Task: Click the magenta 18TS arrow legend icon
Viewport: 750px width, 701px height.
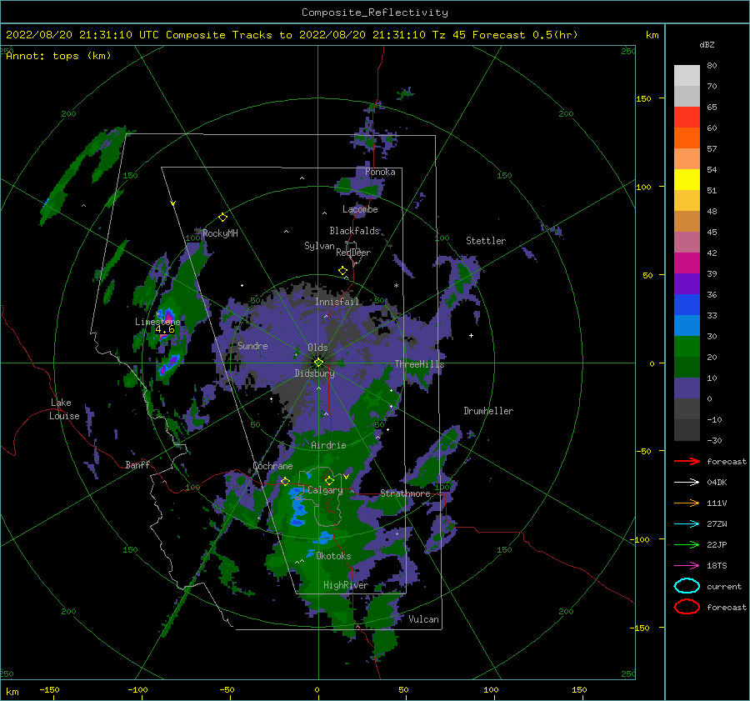Action: pyautogui.click(x=687, y=566)
